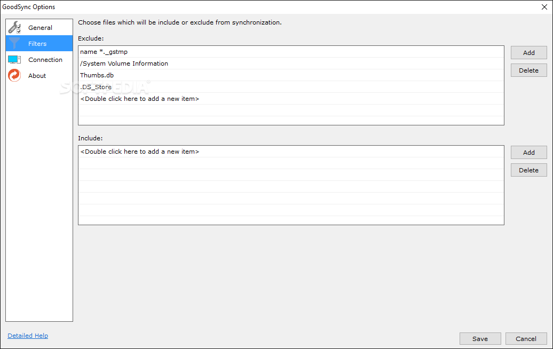The width and height of the screenshot is (553, 349).
Task: Select the Filters tab label
Action: [37, 44]
